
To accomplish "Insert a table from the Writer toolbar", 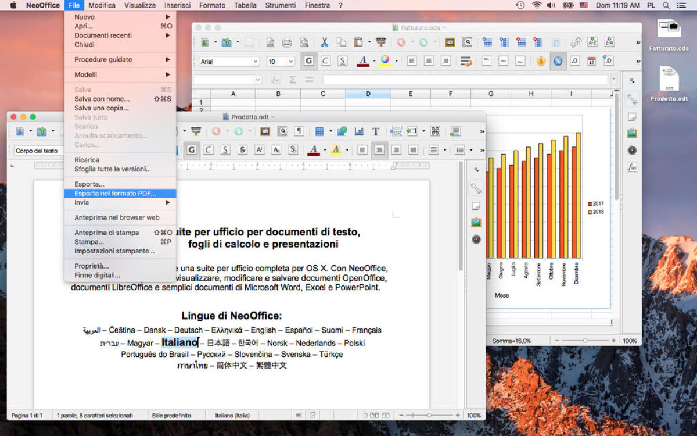I will [x=319, y=132].
